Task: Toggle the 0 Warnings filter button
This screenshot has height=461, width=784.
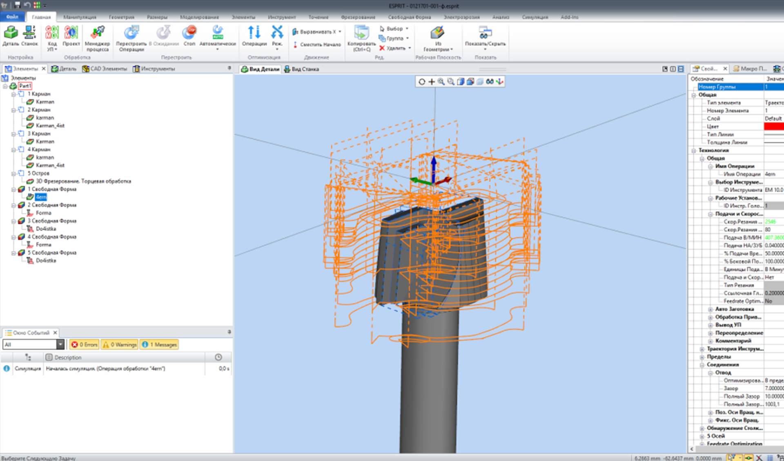Action: point(120,344)
